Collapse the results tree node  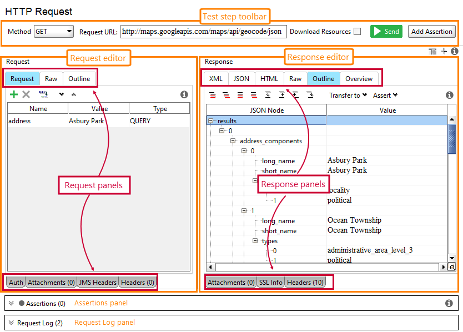click(x=211, y=121)
